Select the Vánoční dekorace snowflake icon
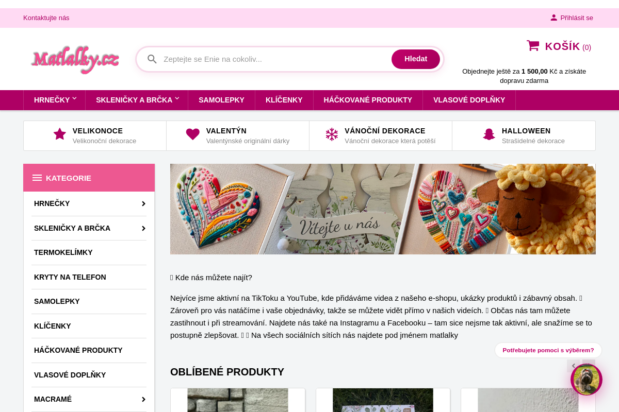 point(332,134)
